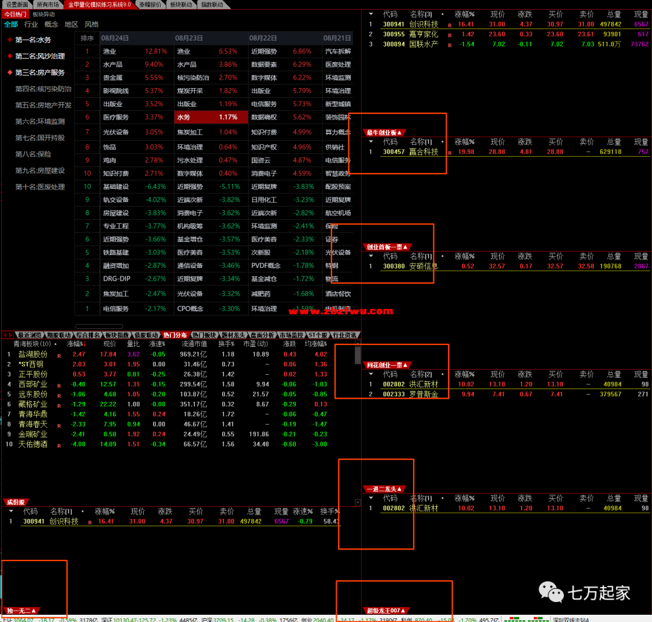Click the scroll-down arrow above 成份股 table
This screenshot has height=622, width=652.
pyautogui.click(x=357, y=503)
